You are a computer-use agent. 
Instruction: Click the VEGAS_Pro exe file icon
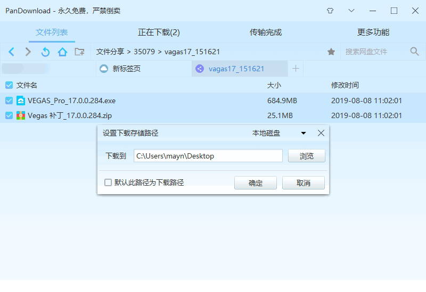pos(21,101)
